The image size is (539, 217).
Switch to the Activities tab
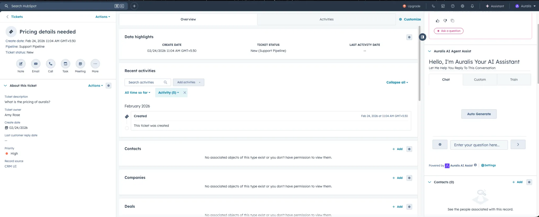pyautogui.click(x=326, y=19)
